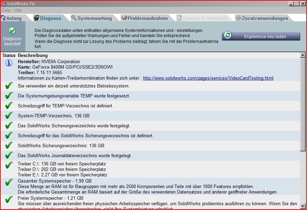Select 'System-TEMP-Verzeichnis. 136 GB' text
This screenshot has width=307, height=210.
[x=54, y=116]
